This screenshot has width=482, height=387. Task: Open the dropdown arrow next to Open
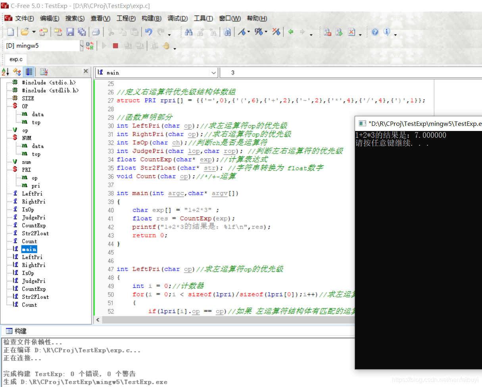click(x=34, y=32)
